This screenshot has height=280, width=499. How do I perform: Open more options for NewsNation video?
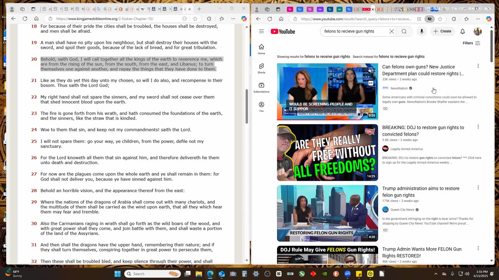pyautogui.click(x=478, y=66)
